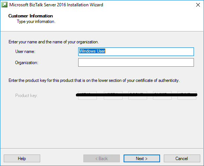Click the BizTalk installer icon in title bar
Image resolution: width=204 pixels, height=166 pixels.
(x=4, y=5)
